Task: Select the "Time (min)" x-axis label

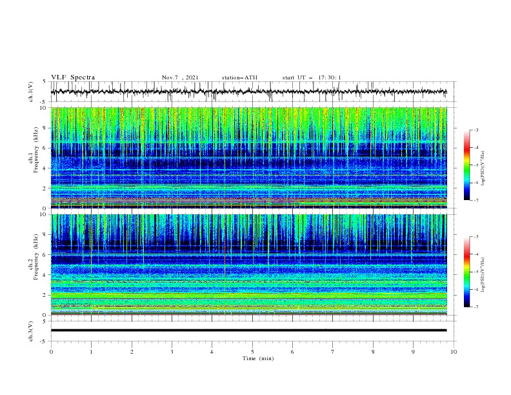Action: click(x=258, y=358)
